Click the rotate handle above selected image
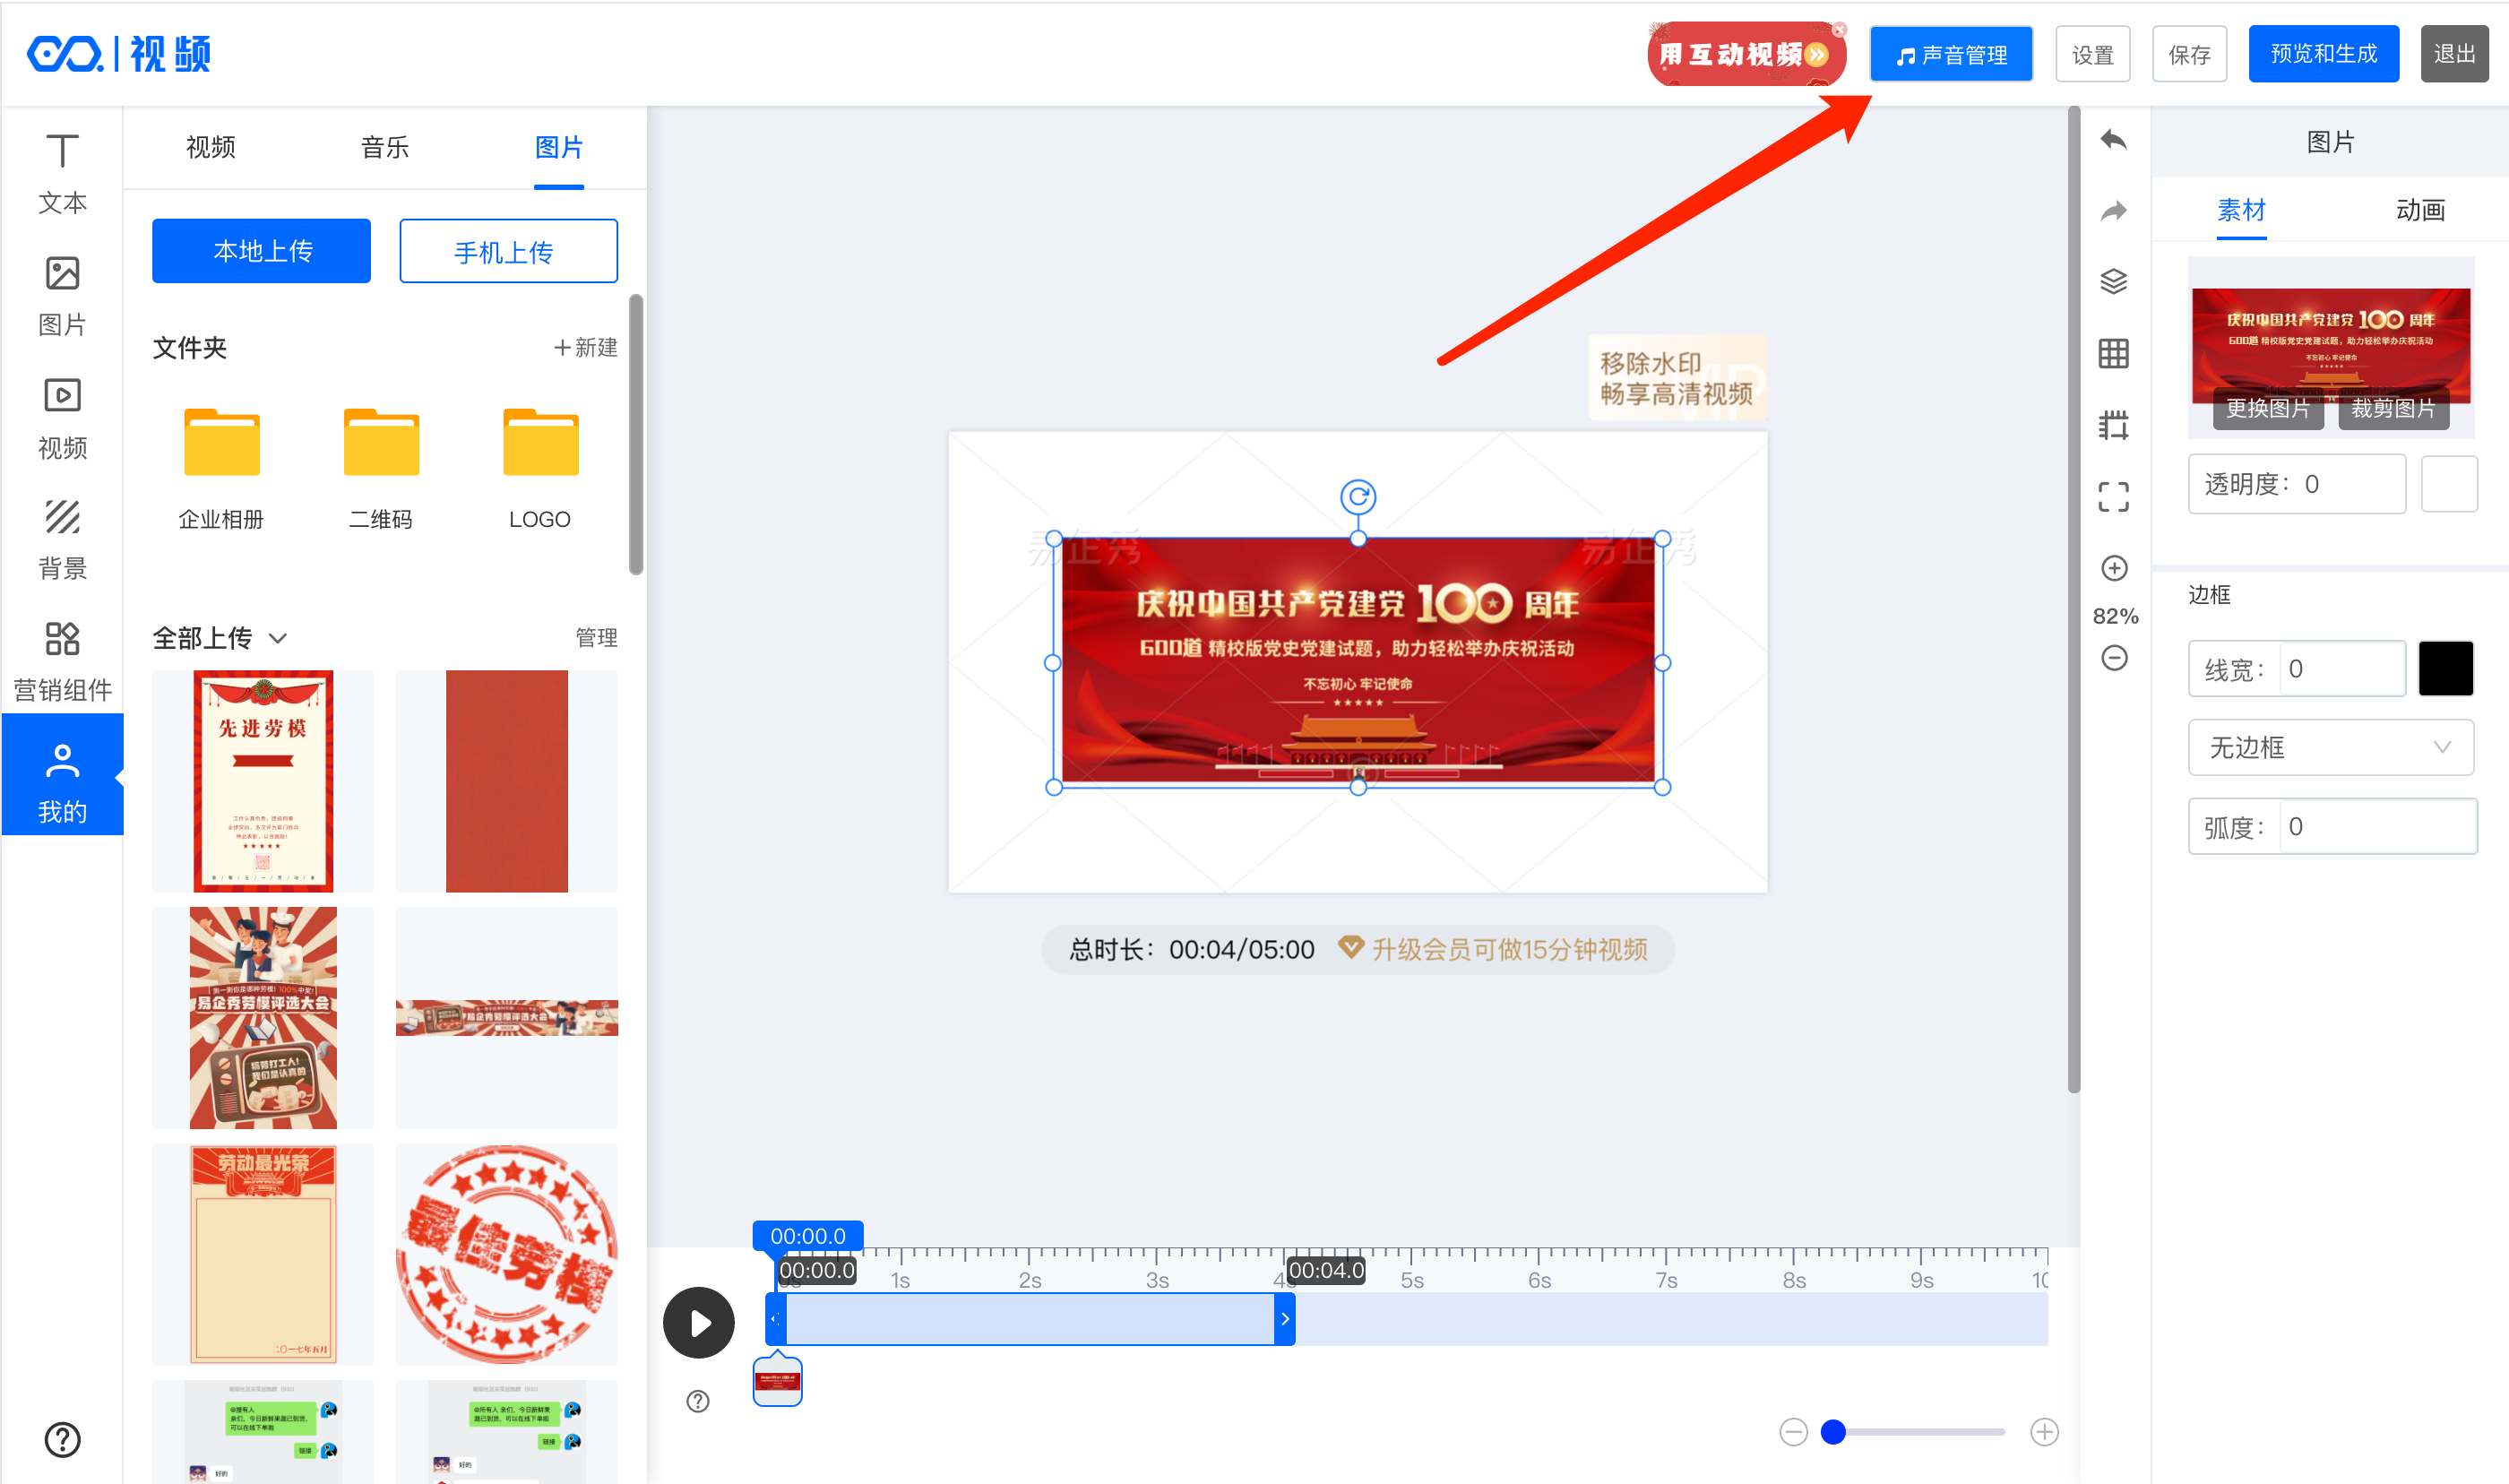Image resolution: width=2509 pixels, height=1484 pixels. (x=1357, y=496)
